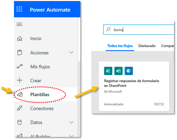Viewport: 177px width, 140px height.
Task: Click the Datos database icon
Action: click(x=19, y=122)
